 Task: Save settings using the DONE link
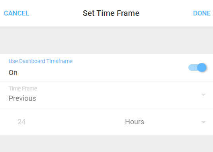coord(202,13)
